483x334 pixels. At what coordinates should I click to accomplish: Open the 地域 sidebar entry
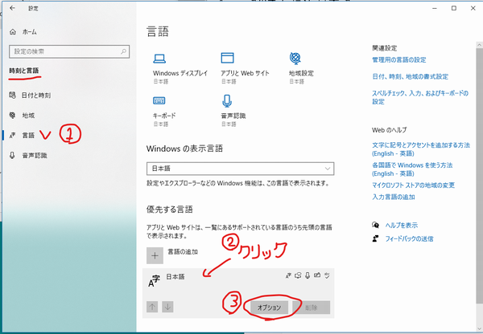tap(28, 116)
